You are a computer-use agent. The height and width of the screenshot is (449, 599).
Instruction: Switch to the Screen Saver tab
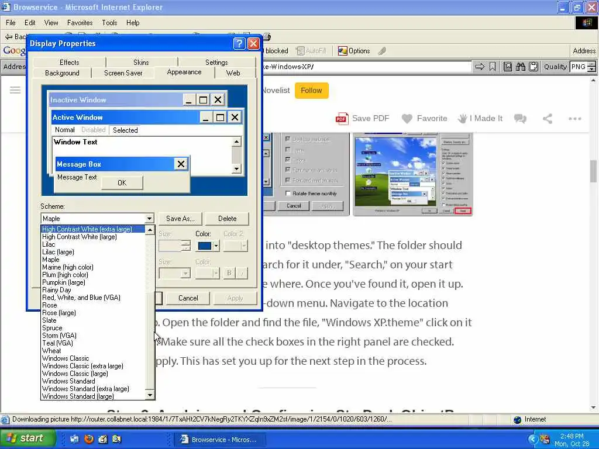click(x=123, y=73)
